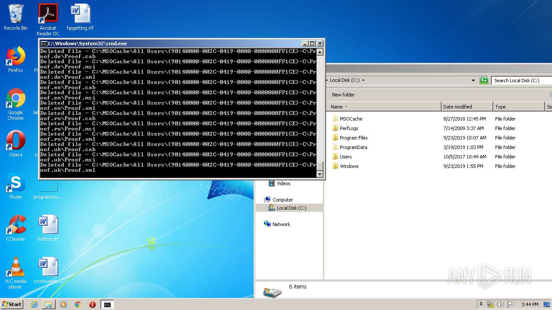Select programssu desktop item
This screenshot has height=310, width=552.
pyautogui.click(x=48, y=192)
